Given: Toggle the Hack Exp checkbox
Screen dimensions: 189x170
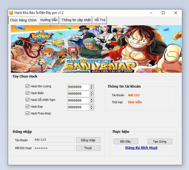Looking at the screenshot, I should pyautogui.click(x=27, y=107).
